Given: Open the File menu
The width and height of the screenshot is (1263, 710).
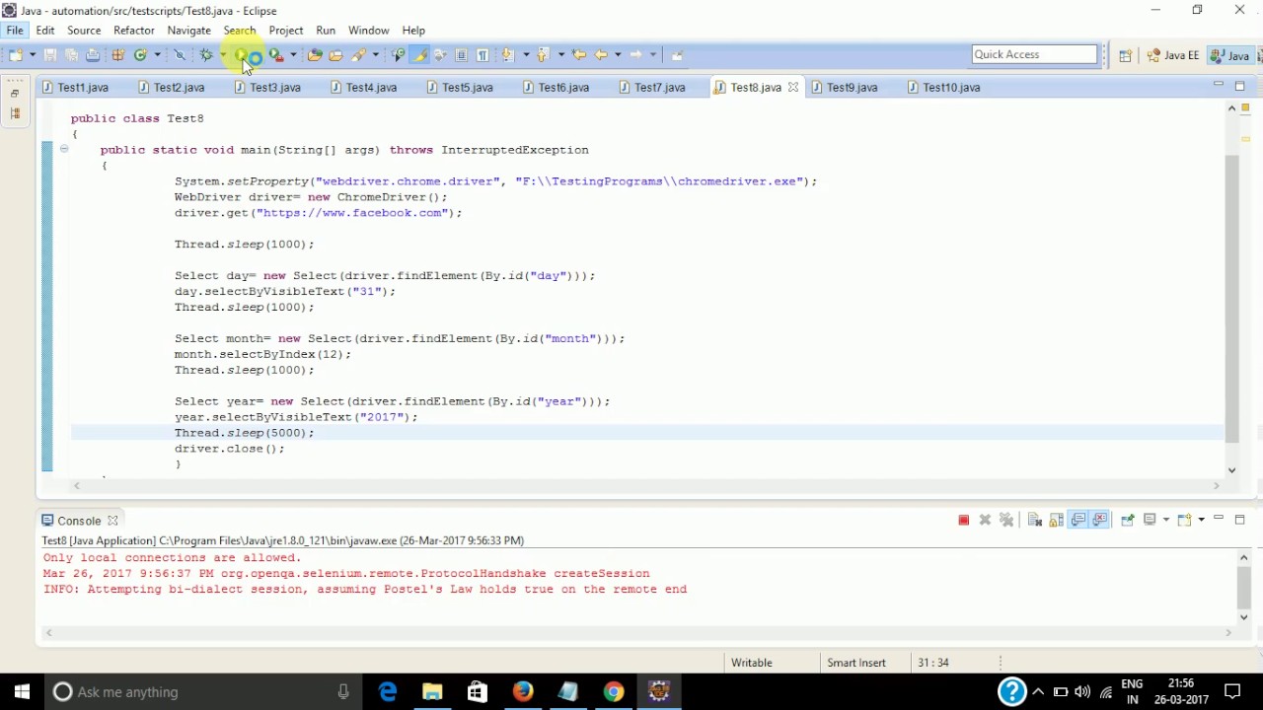Looking at the screenshot, I should click(15, 31).
